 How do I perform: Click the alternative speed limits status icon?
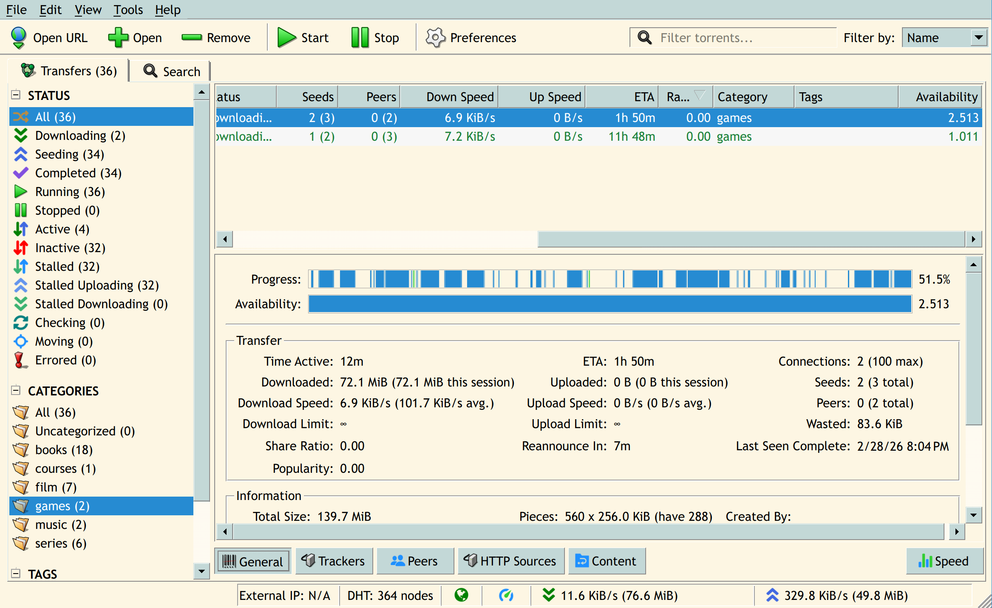506,595
